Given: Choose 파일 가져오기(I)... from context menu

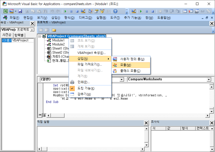Looking at the screenshot, I should point(90,65).
